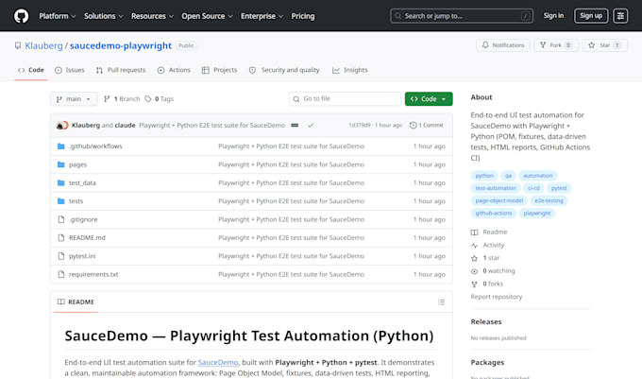Open the main branch selector dropdown

pos(74,98)
